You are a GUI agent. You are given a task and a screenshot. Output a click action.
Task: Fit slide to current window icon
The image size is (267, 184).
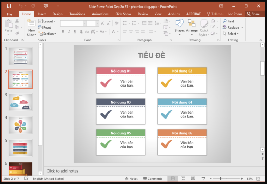click(258, 179)
